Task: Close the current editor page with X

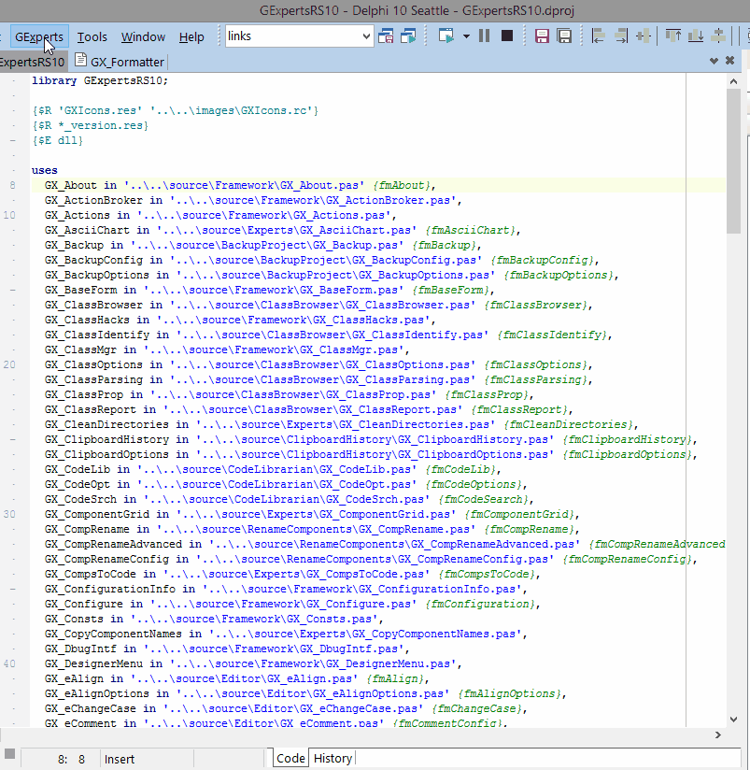Action: (729, 60)
